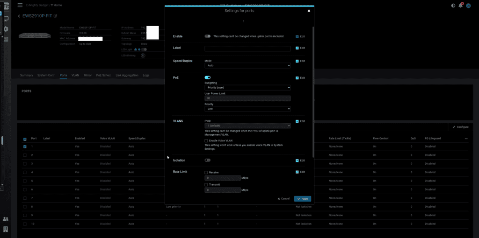The width and height of the screenshot is (479, 238).
Task: Turn on the Isolation toggle
Action: point(208,160)
